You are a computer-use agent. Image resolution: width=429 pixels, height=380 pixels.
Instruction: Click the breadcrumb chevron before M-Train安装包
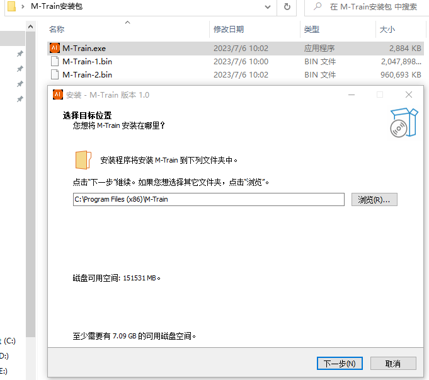coord(23,6)
